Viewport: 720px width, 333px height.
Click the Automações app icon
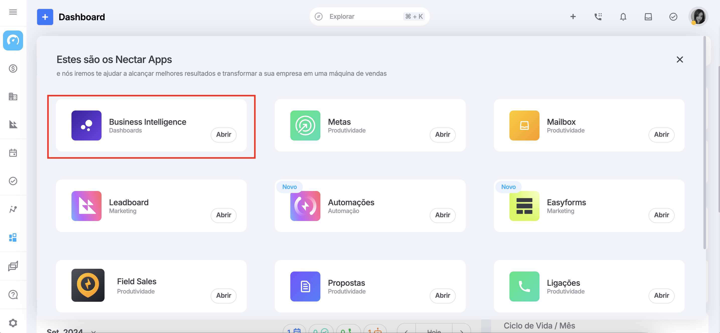tap(305, 206)
